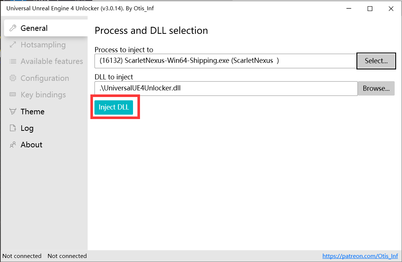This screenshot has height=262, width=402.
Task: Switch to the Theme tab
Action: coord(32,111)
